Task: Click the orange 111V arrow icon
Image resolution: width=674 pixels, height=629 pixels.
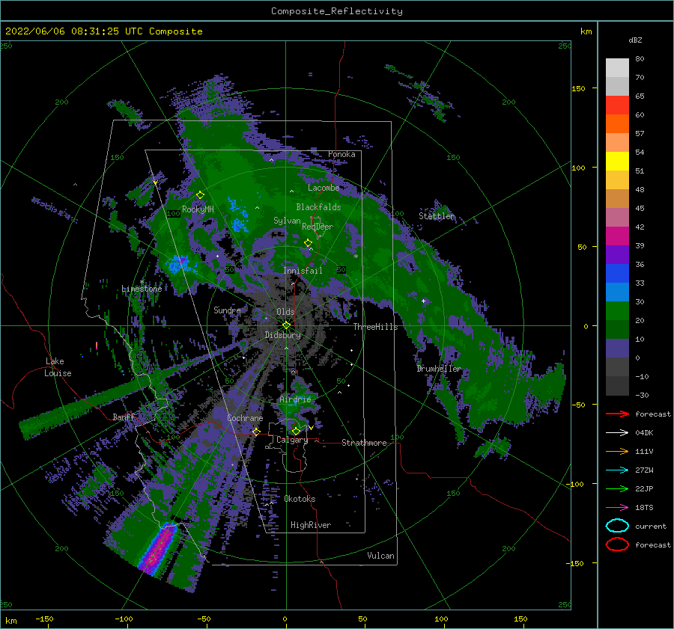Action: point(617,451)
